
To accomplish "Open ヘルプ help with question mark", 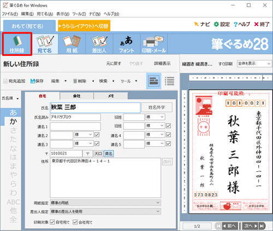I will click(x=242, y=24).
